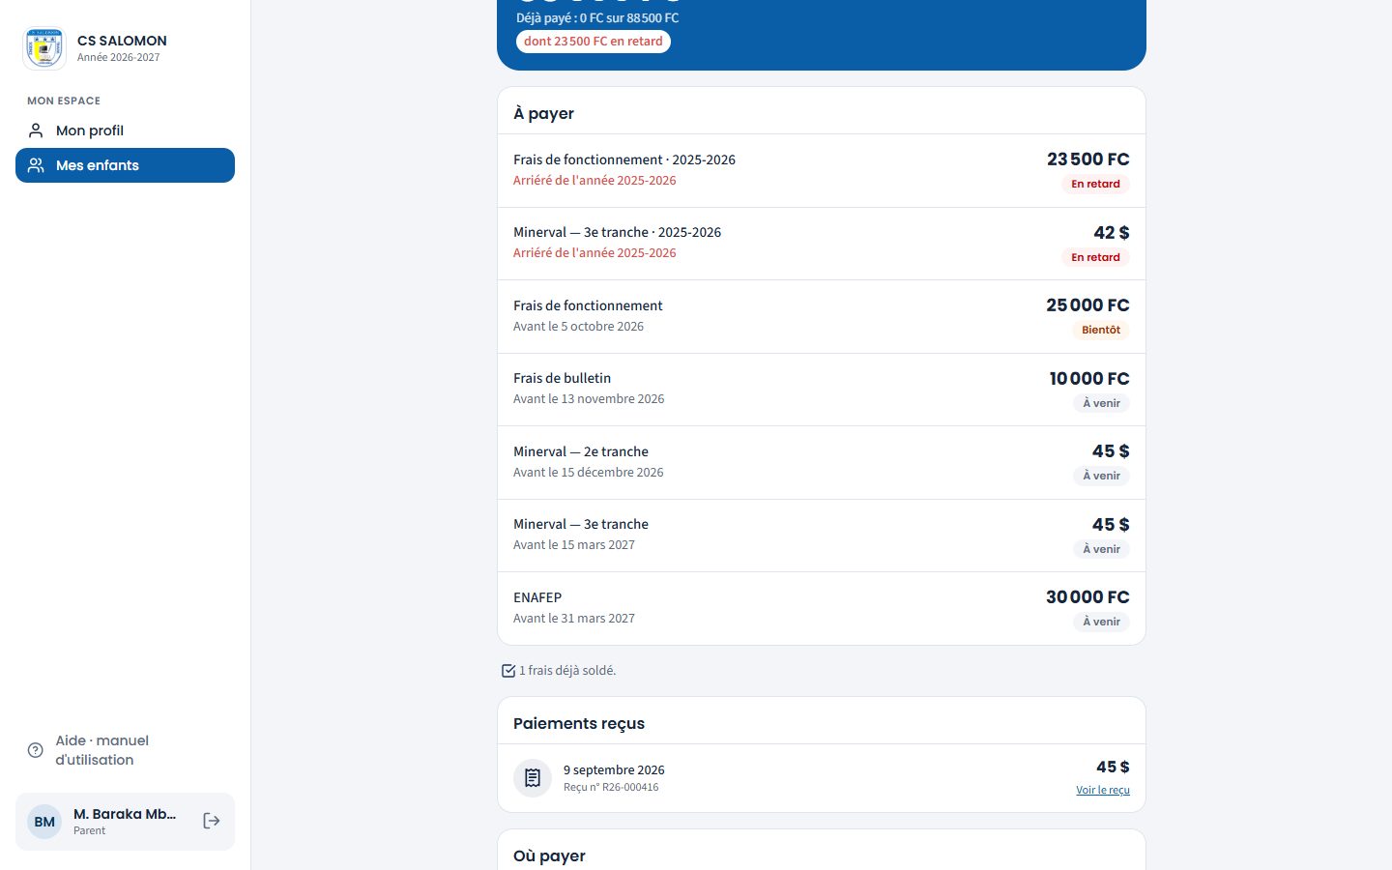Select Mes enfants in the sidebar
The width and height of the screenshot is (1392, 870).
[x=125, y=165]
